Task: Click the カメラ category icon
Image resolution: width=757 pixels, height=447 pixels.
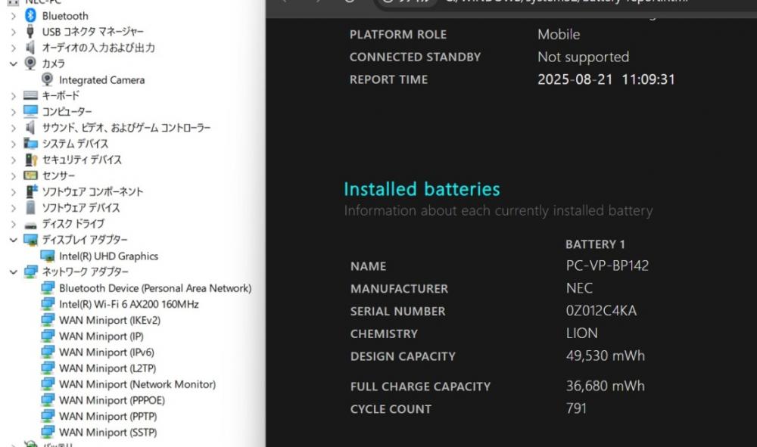Action: click(30, 64)
